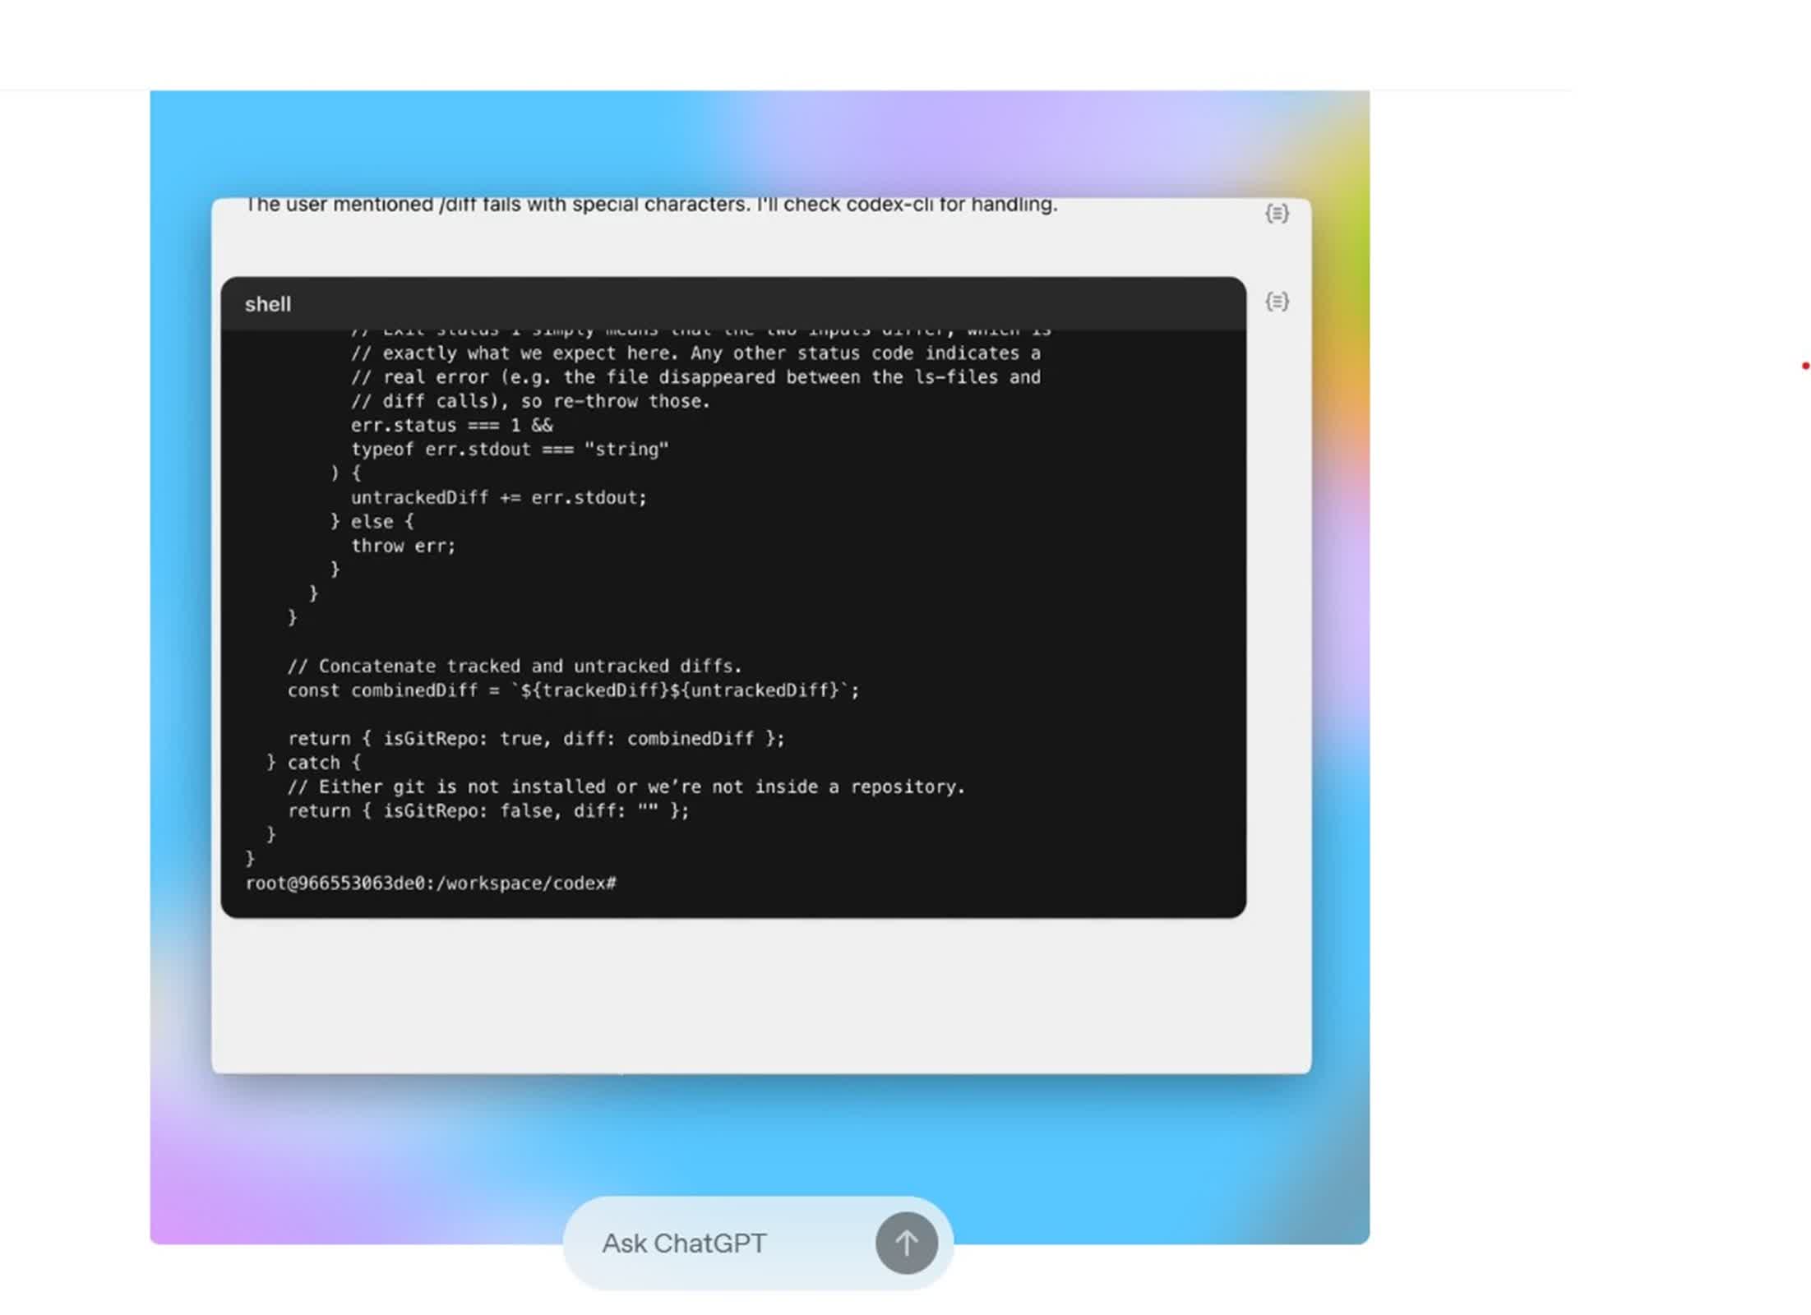Click the 'const combinedDiff' code line
The width and height of the screenshot is (1811, 1315).
(573, 690)
